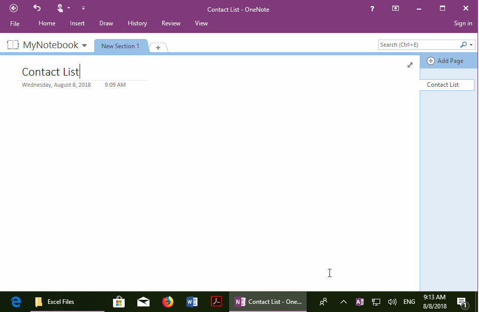The width and height of the screenshot is (479, 312).
Task: Toggle the People button on the taskbar
Action: coord(323,301)
